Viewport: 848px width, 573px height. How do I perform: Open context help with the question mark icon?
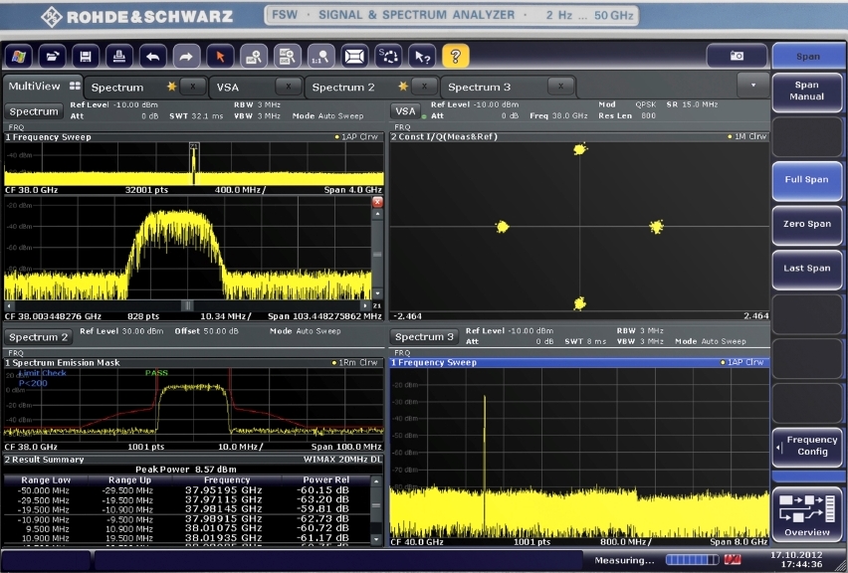coord(456,57)
